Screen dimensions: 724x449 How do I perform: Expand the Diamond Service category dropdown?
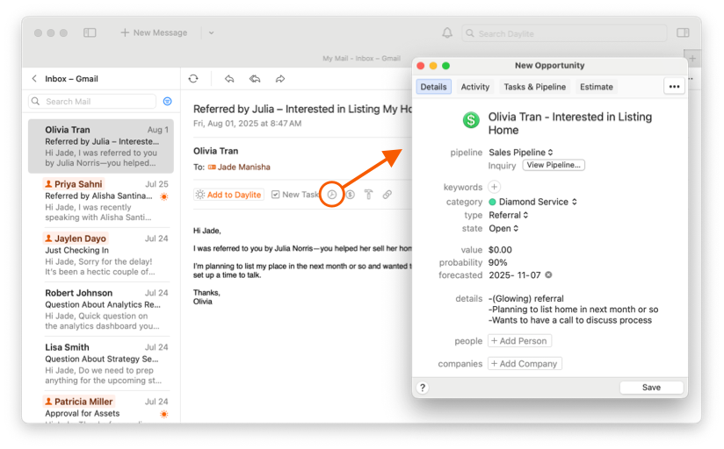point(532,202)
